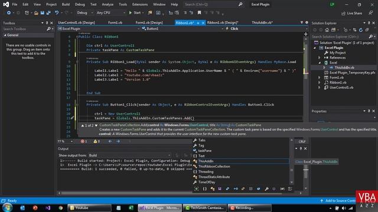Toggle the namespace filter in IntelliSense bar
This screenshot has height=212, width=378.
[x=205, y=189]
